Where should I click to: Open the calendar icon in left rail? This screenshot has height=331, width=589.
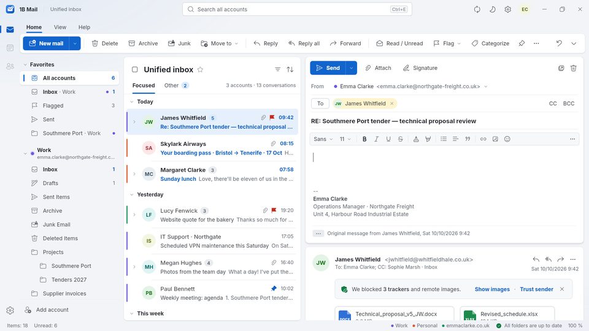(x=10, y=48)
